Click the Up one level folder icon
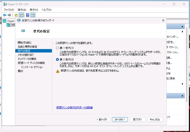The height and width of the screenshot is (132, 190). (x=16, y=15)
